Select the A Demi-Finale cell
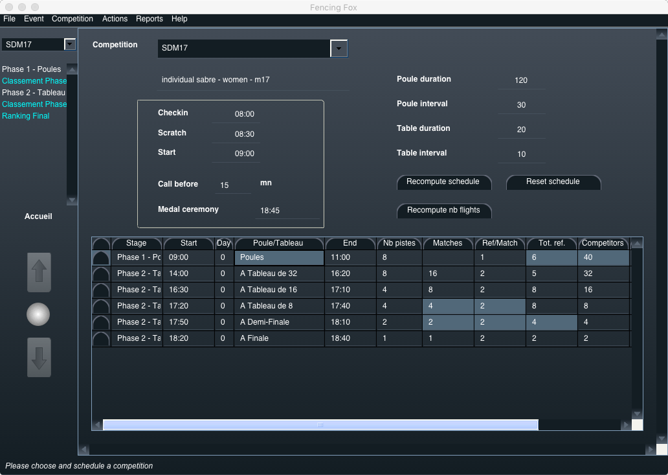This screenshot has width=668, height=475. (279, 322)
